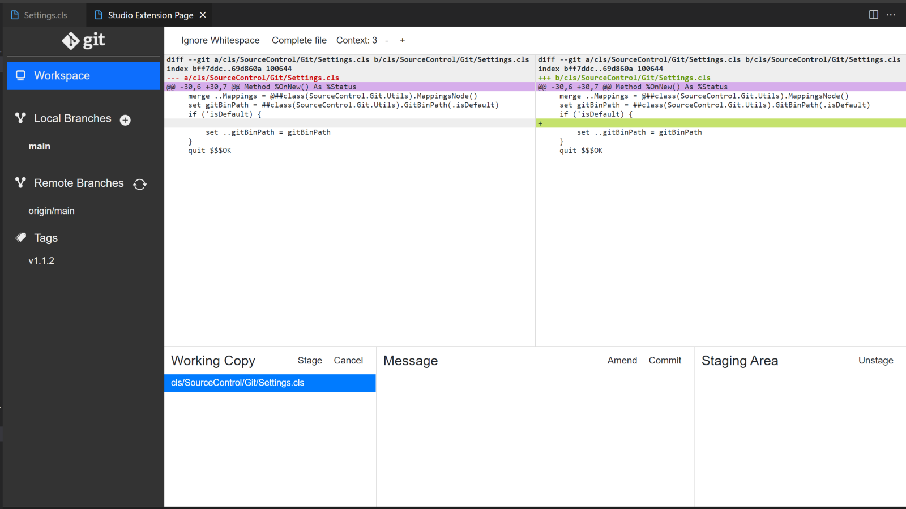Select tag v1.1.2
The height and width of the screenshot is (509, 906).
[41, 260]
